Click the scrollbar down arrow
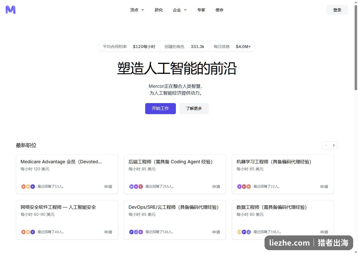The width and height of the screenshot is (358, 255). tap(356, 253)
